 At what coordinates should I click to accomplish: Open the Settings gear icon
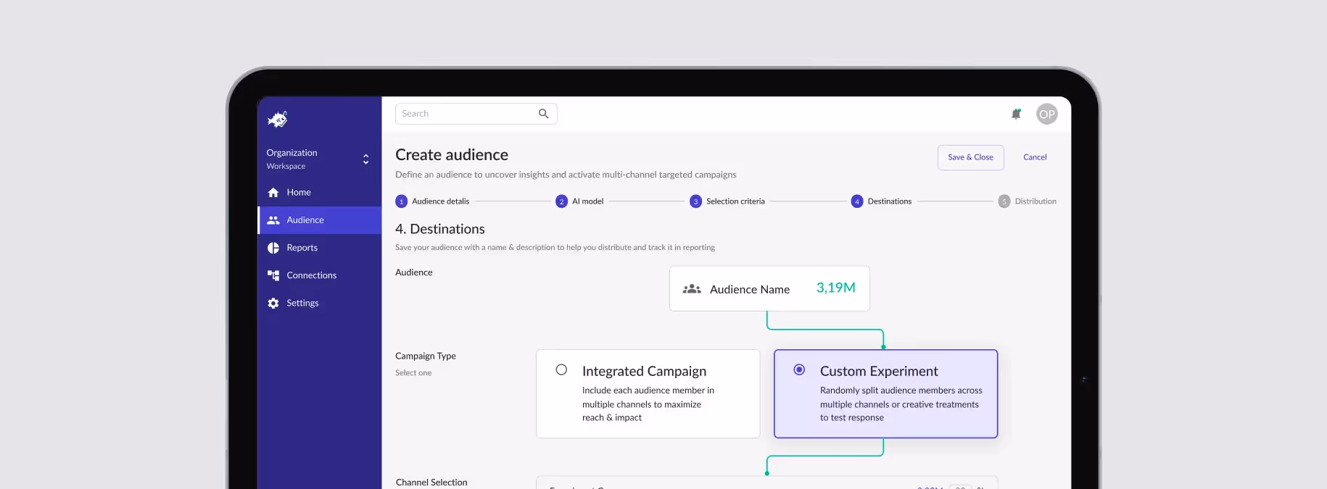coord(273,304)
